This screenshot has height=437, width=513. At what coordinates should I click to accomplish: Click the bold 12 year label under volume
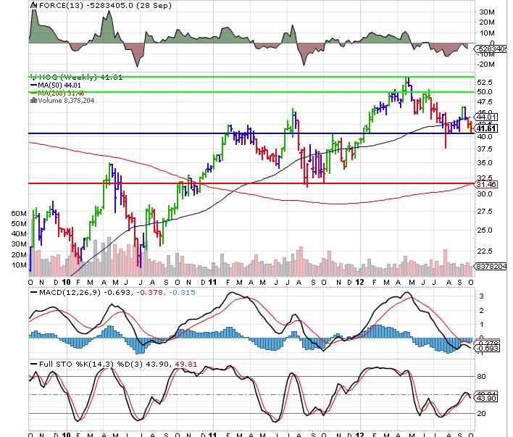359,283
